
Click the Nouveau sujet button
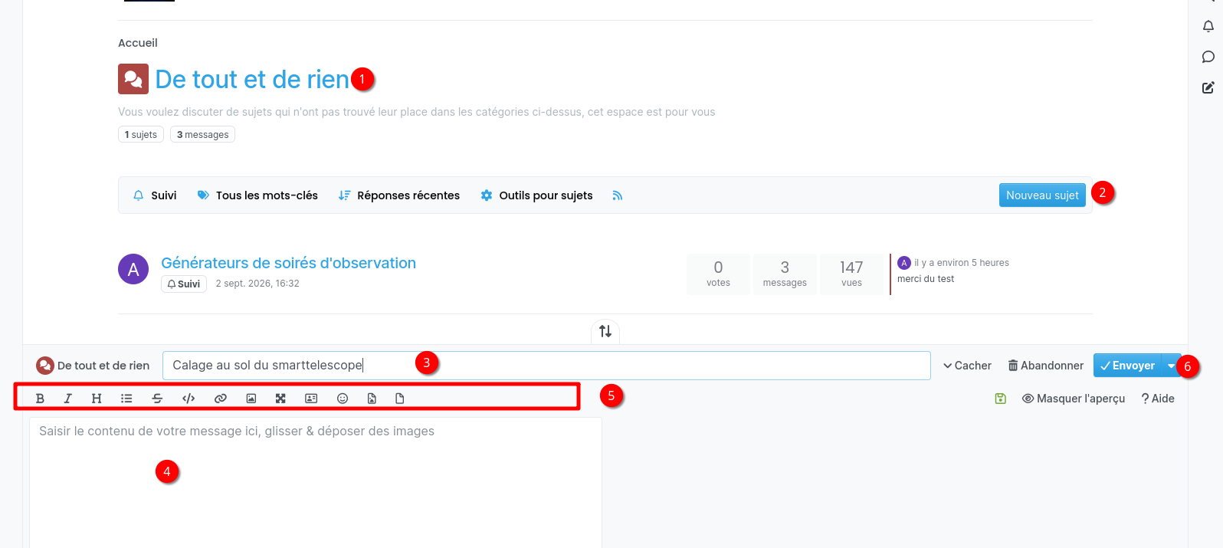coord(1042,195)
